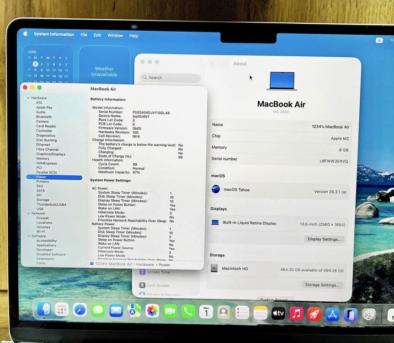Viewport: 394px width, 343px height.
Task: Click the Built-in Liquid Retina Display icon
Action: 215,223
